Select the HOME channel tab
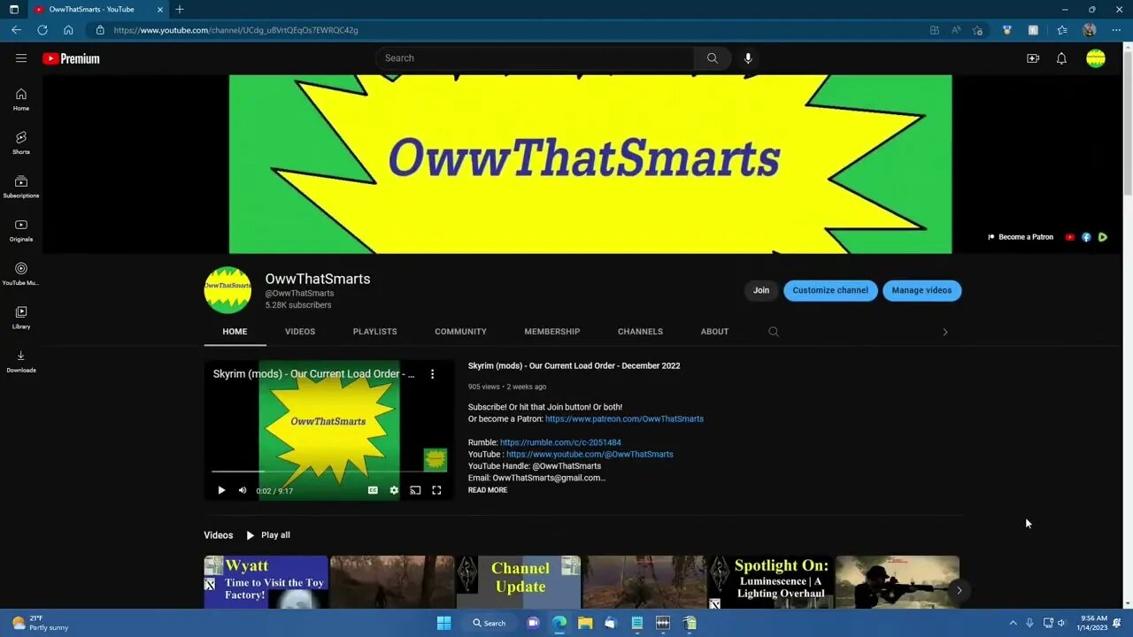This screenshot has height=637, width=1133. (x=235, y=332)
